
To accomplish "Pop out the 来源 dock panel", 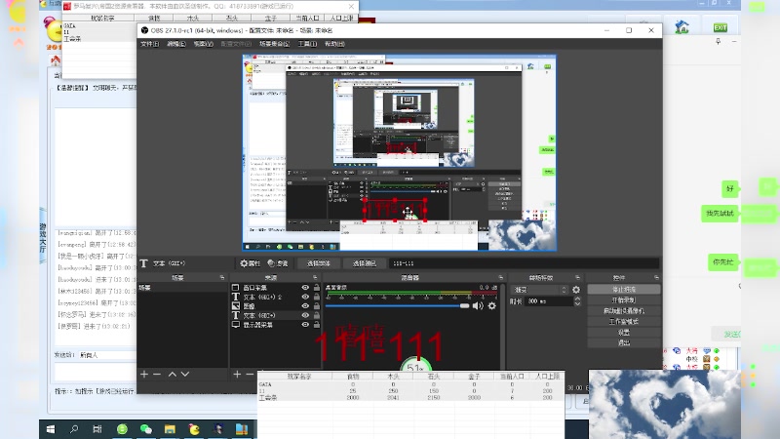I will [315, 278].
